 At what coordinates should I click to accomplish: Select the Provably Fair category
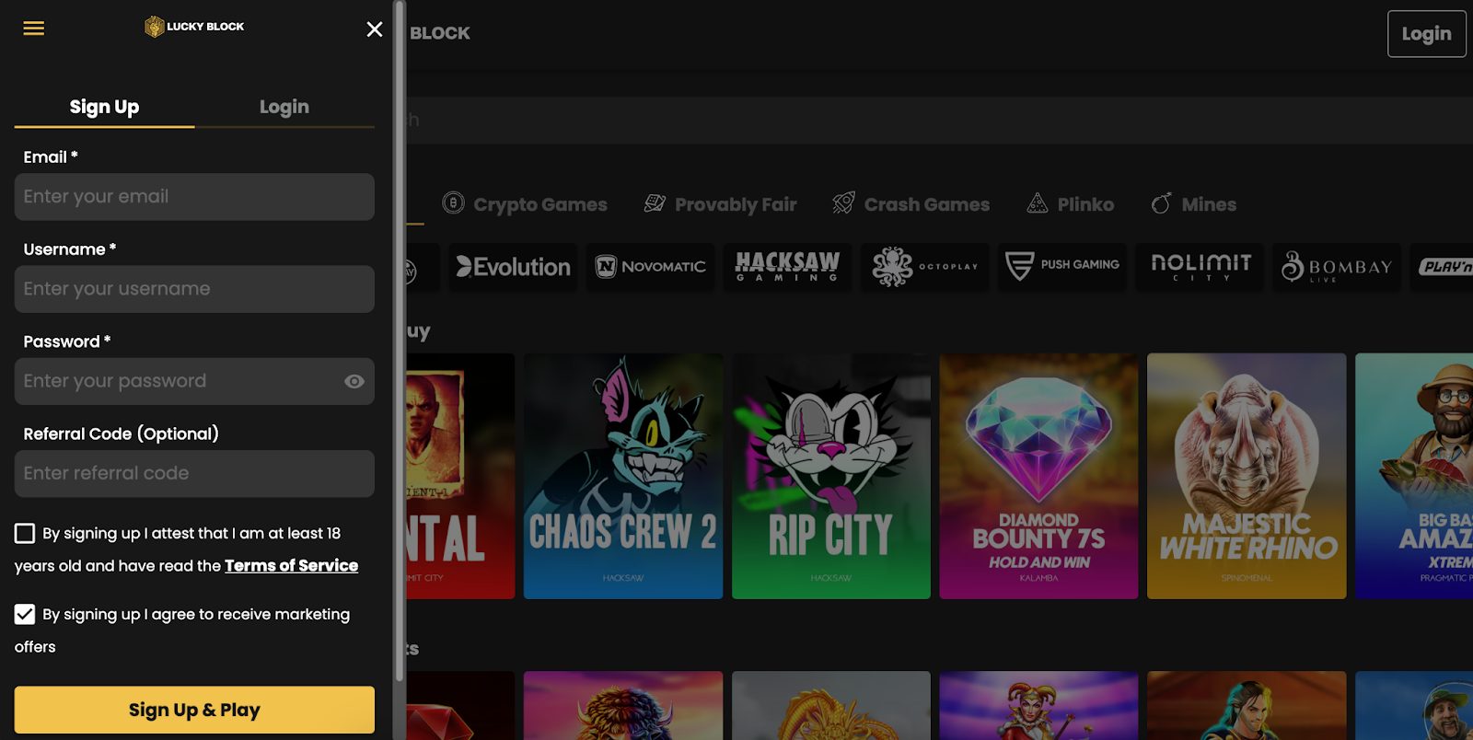[x=721, y=204]
